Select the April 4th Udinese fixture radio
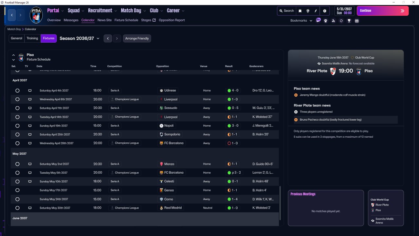 [x=17, y=90]
